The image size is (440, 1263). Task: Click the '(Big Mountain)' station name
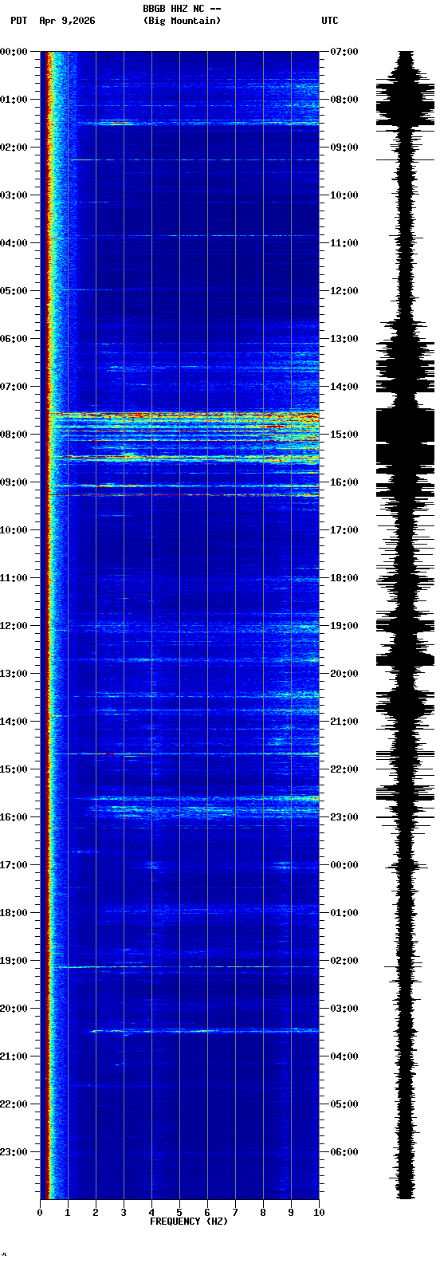click(182, 21)
